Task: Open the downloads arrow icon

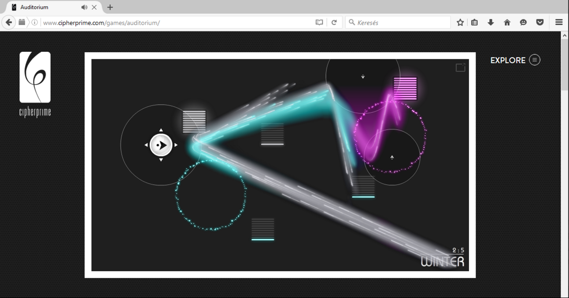Action: pos(491,22)
